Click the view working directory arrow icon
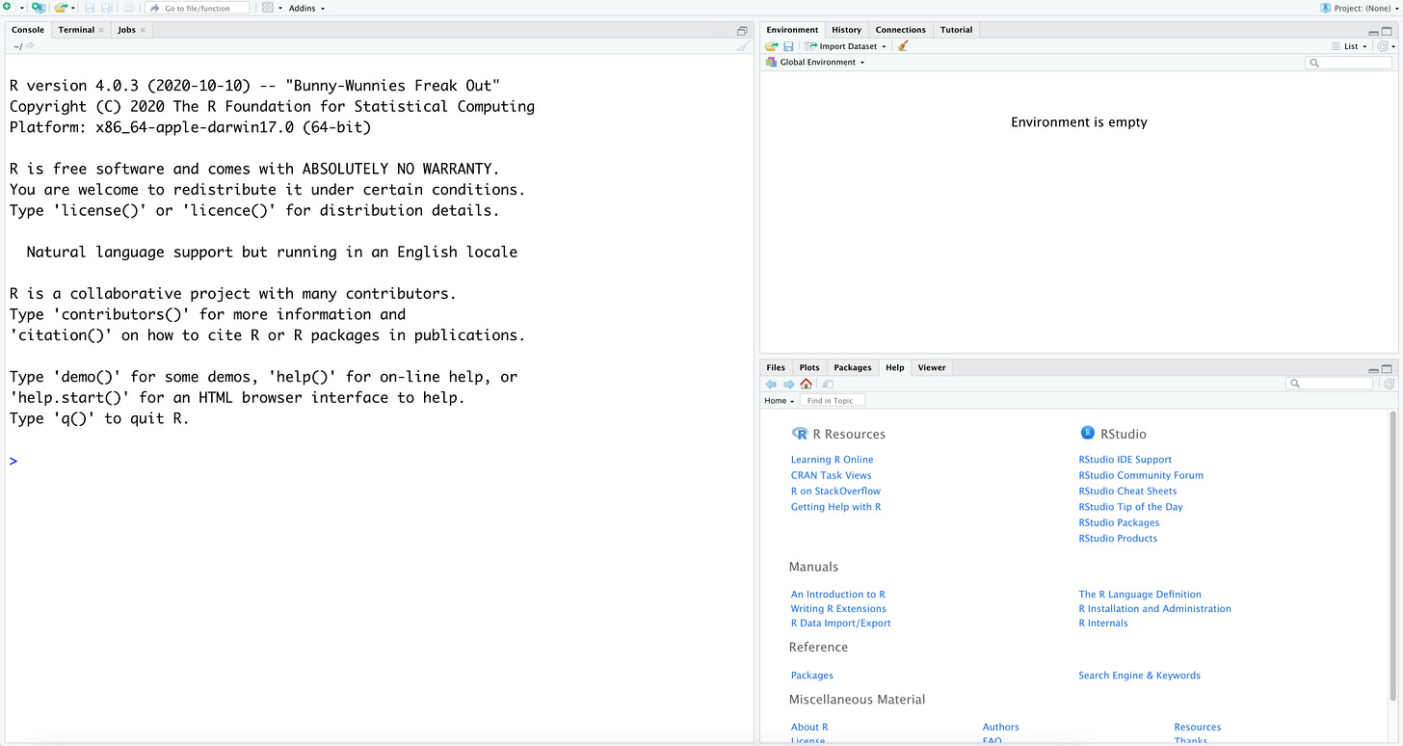The width and height of the screenshot is (1403, 746). click(x=31, y=46)
